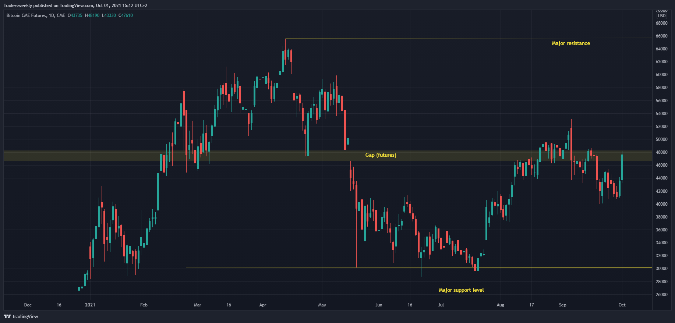This screenshot has height=323, width=675.
Task: Click the 'Sep' time axis label
Action: click(563, 305)
